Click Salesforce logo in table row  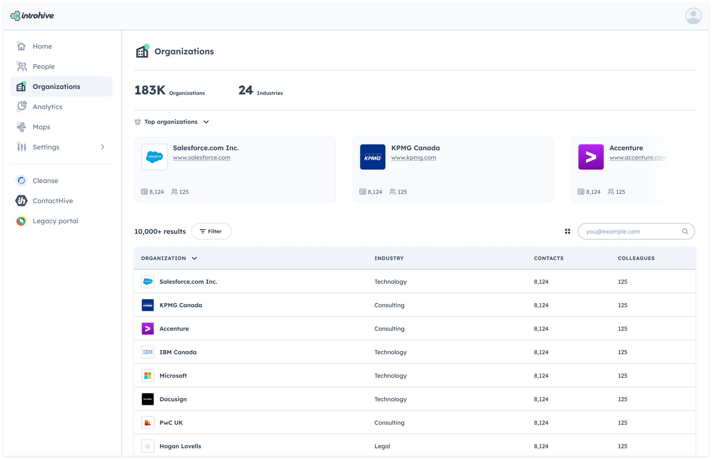click(x=148, y=282)
